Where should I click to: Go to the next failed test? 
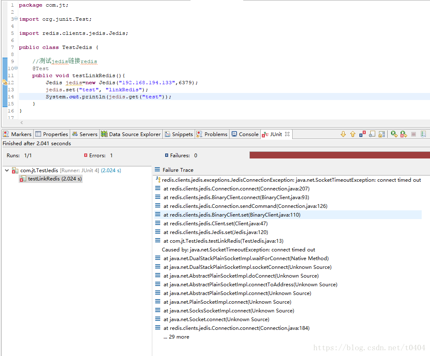343,134
